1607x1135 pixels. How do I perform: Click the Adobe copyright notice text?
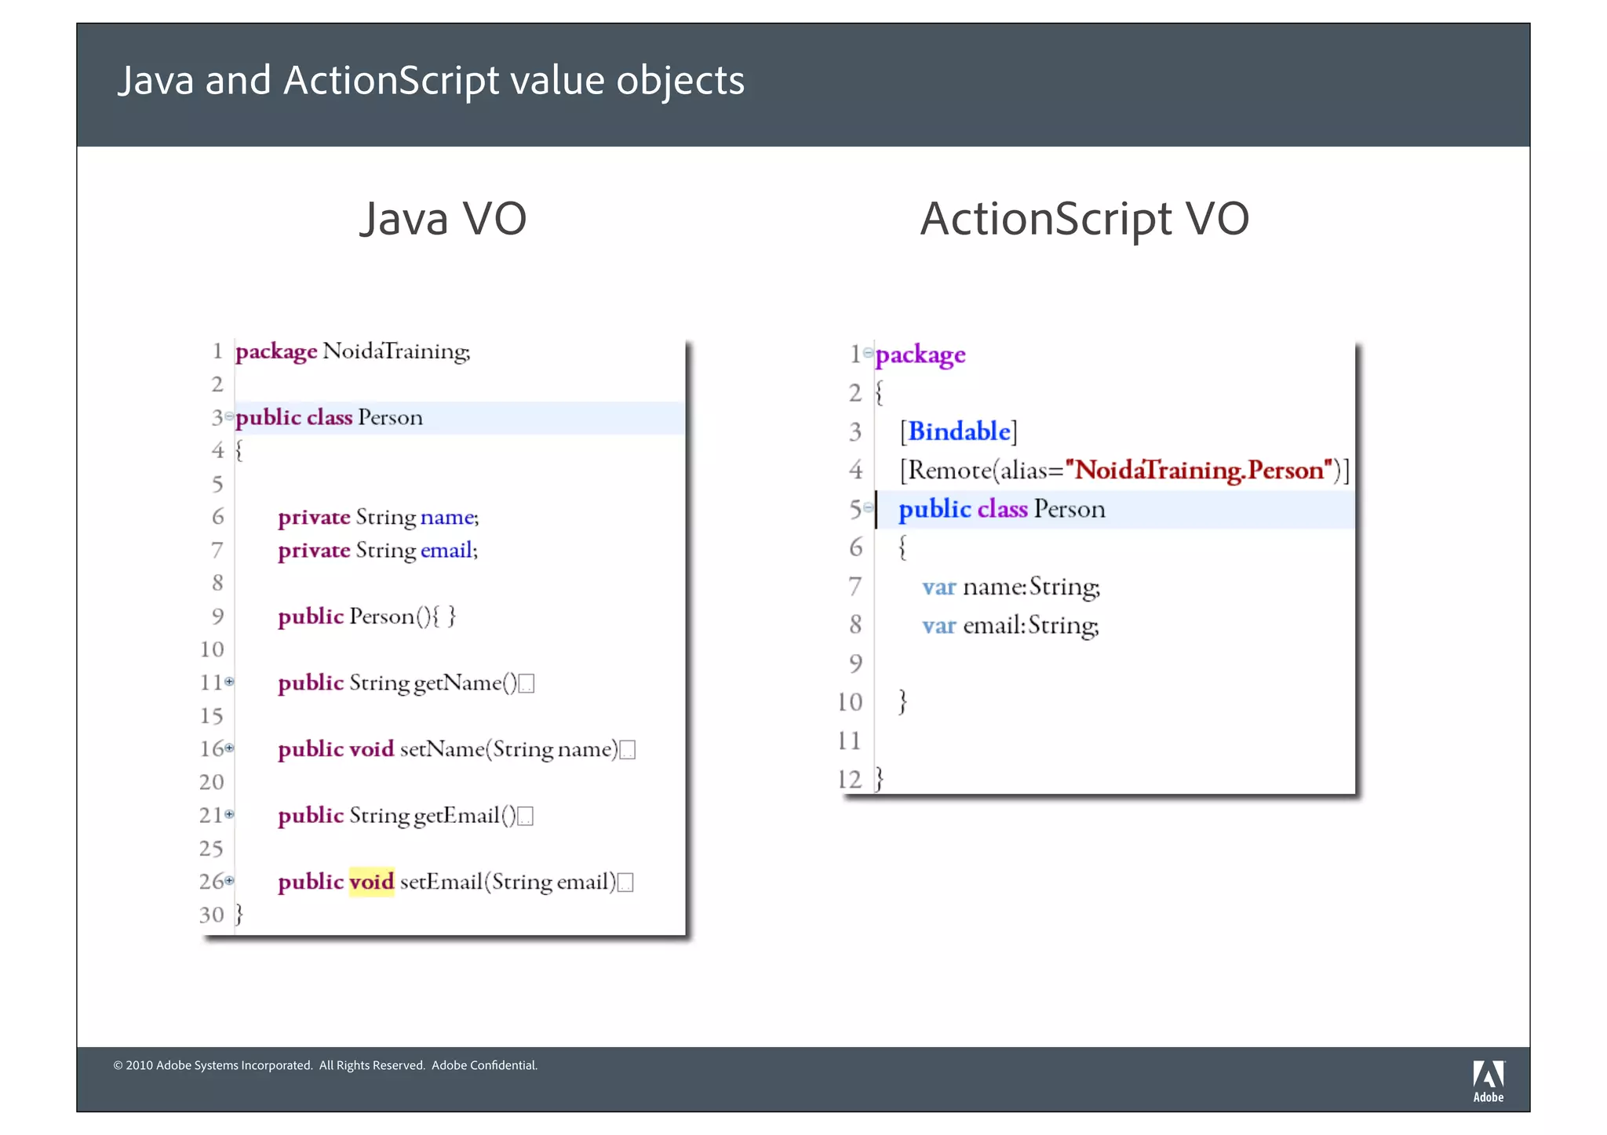[x=326, y=1065]
